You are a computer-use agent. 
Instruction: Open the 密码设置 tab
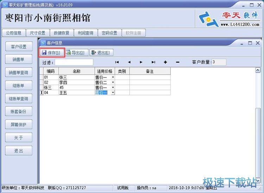109,33
